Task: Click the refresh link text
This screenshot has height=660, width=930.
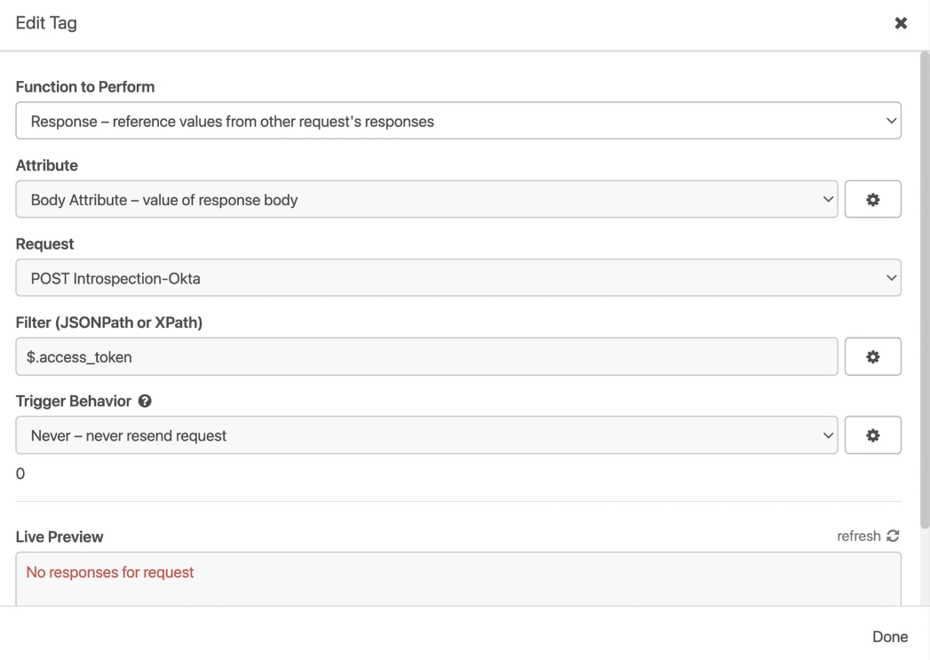Action: click(858, 537)
